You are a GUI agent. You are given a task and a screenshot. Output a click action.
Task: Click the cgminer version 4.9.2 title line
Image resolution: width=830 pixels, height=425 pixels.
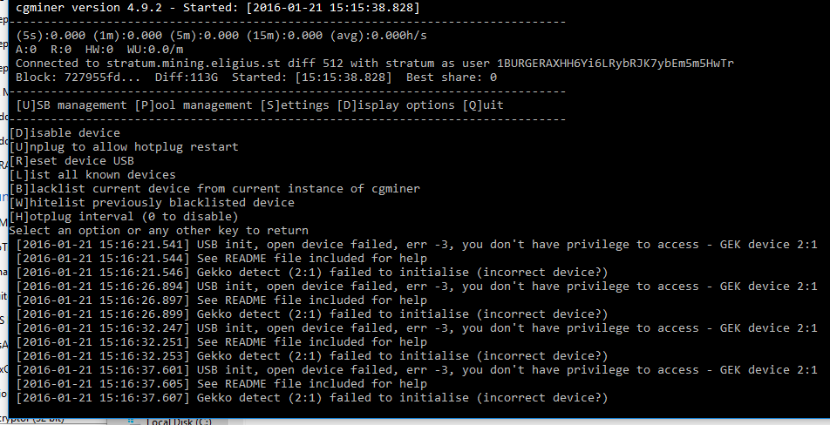218,8
